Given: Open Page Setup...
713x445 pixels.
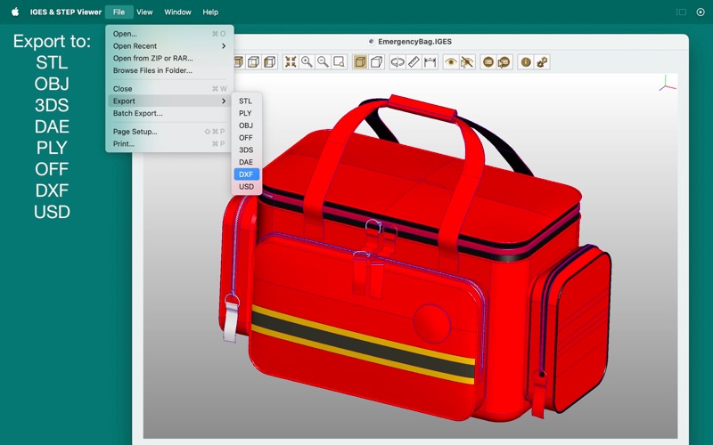Looking at the screenshot, I should 169,132.
